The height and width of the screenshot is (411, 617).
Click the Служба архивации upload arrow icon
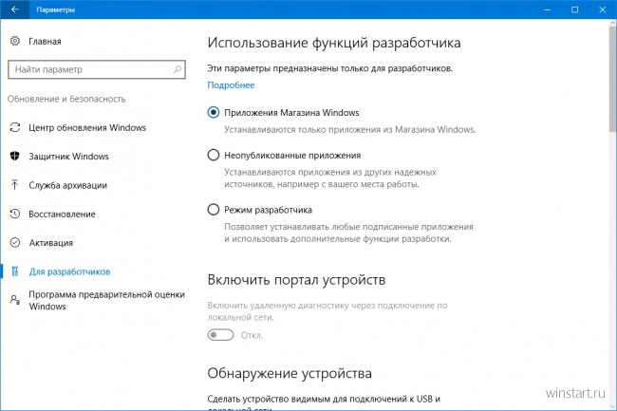(x=15, y=185)
